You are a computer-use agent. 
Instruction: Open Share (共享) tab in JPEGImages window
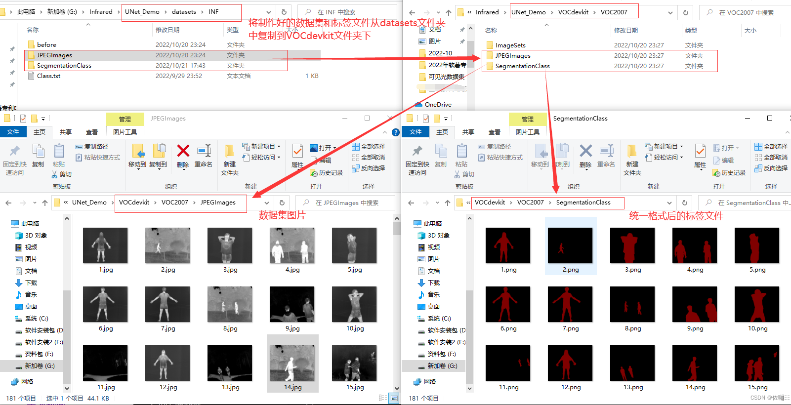point(66,132)
